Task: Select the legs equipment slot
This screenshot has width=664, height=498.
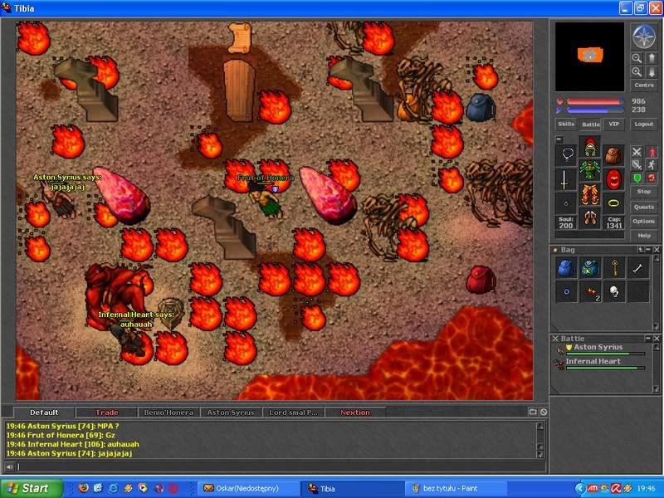Action: (x=590, y=194)
